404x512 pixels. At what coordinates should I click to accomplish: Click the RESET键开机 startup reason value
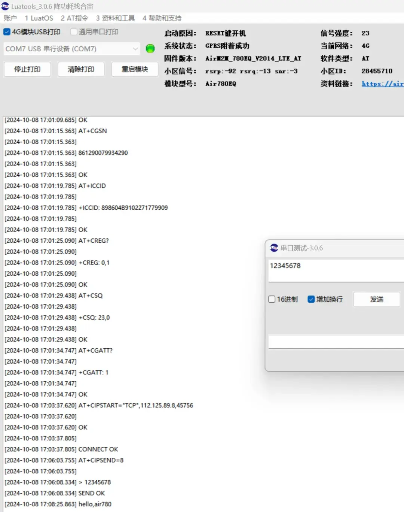coord(226,33)
